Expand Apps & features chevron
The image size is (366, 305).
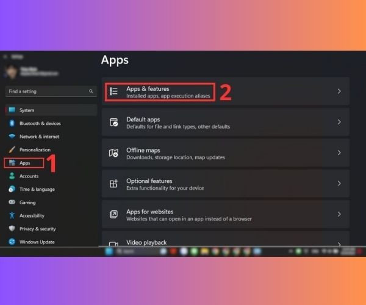click(x=339, y=91)
